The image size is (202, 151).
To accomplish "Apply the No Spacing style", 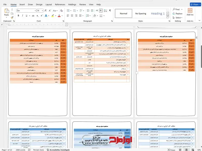I will pos(141,14).
